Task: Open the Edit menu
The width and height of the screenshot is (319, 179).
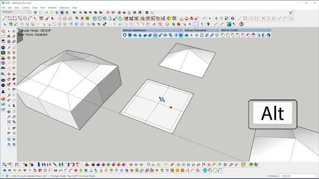Action: [9, 8]
